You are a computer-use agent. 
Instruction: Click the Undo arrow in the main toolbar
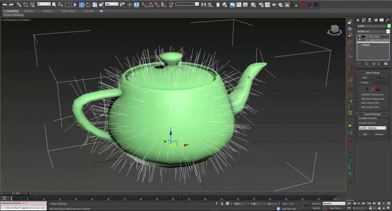point(4,4)
